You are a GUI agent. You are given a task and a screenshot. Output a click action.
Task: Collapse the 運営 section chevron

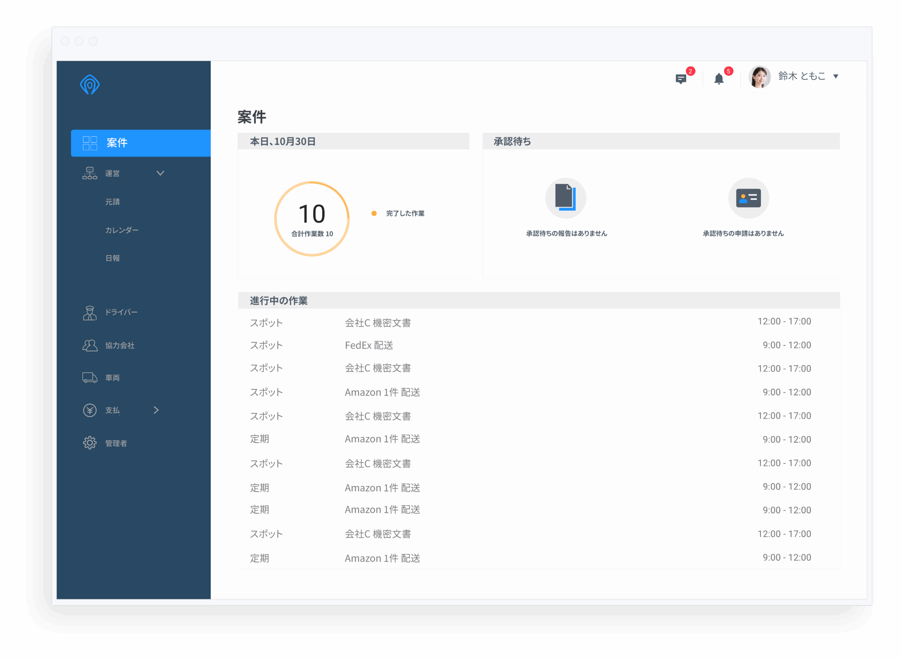[x=160, y=173]
